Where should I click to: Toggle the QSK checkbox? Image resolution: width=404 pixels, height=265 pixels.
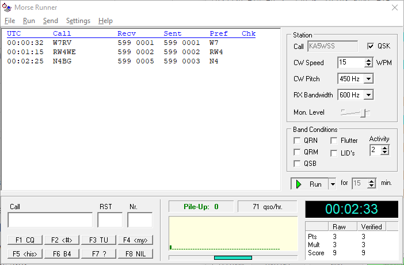371,46
